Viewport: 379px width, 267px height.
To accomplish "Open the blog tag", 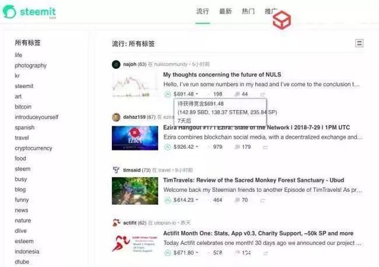I will click(20, 189).
